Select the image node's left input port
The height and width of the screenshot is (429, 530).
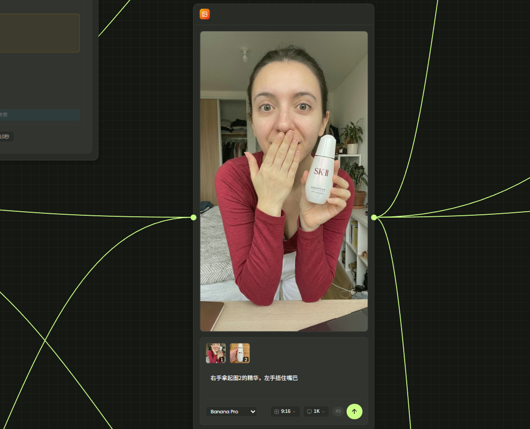[194, 217]
